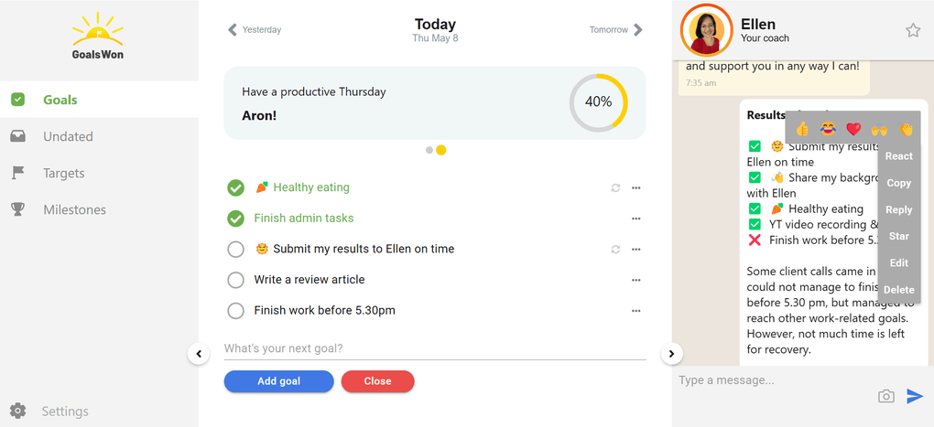
Task: Star the coach chat with Ellen
Action: tap(913, 30)
